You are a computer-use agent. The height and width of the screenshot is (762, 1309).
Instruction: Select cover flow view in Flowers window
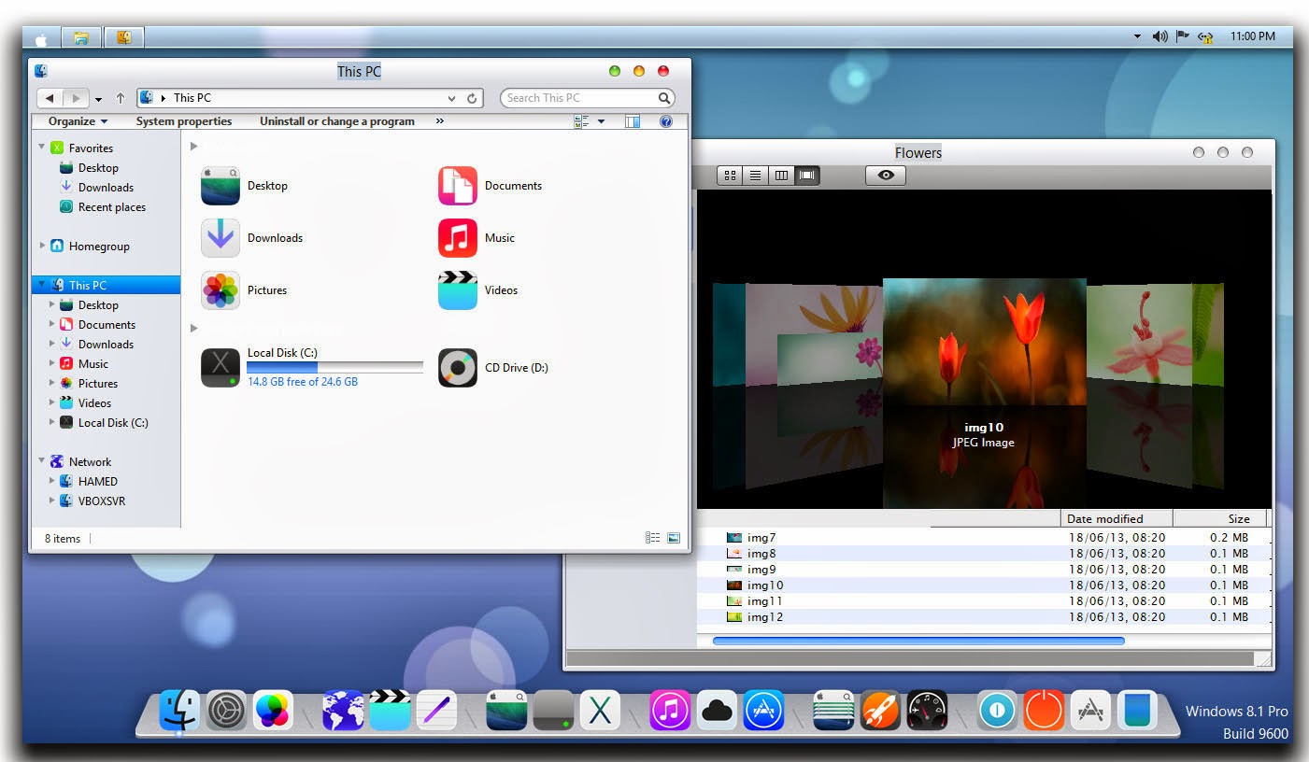coord(807,175)
